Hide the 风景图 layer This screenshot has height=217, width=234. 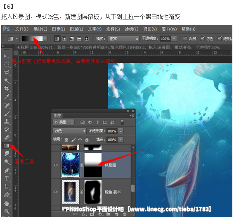[56, 165]
